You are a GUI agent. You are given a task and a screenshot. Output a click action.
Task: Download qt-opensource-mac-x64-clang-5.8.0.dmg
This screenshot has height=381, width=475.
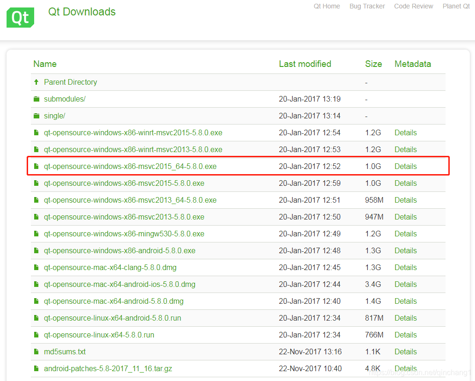click(x=110, y=267)
